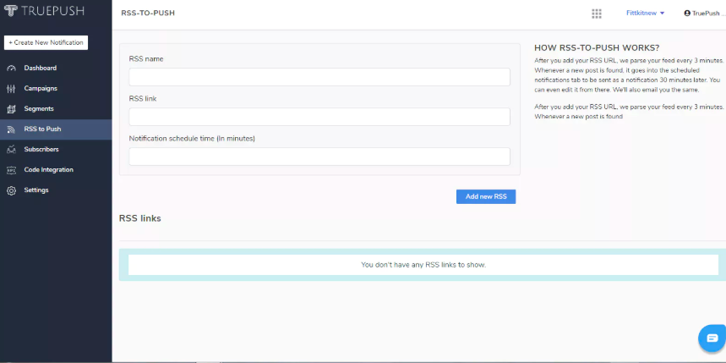Select RSS to Push menu item
The height and width of the screenshot is (363, 726).
pos(56,129)
